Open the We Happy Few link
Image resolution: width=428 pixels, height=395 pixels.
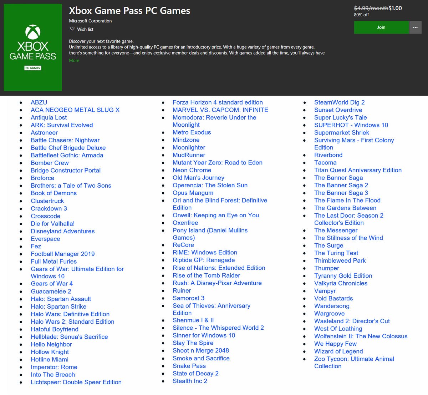(336, 344)
